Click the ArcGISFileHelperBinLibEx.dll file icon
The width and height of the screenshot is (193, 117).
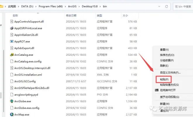(x=12, y=88)
